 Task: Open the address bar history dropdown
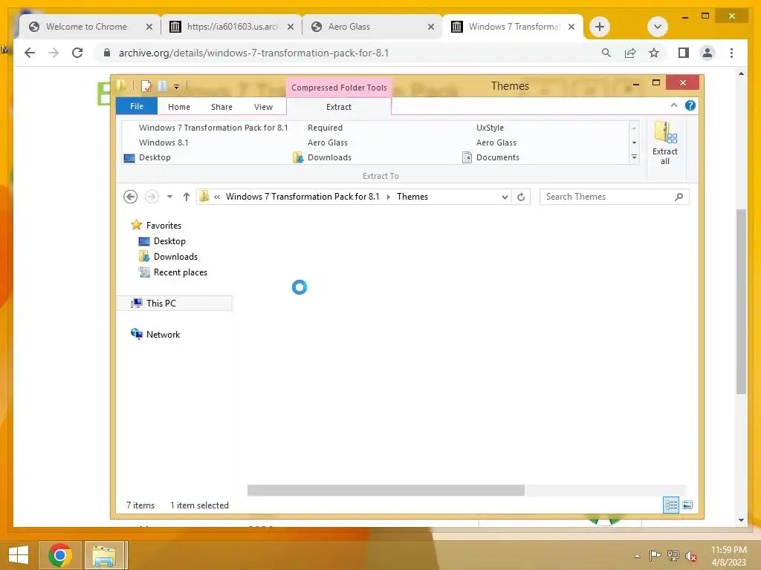pyautogui.click(x=505, y=197)
